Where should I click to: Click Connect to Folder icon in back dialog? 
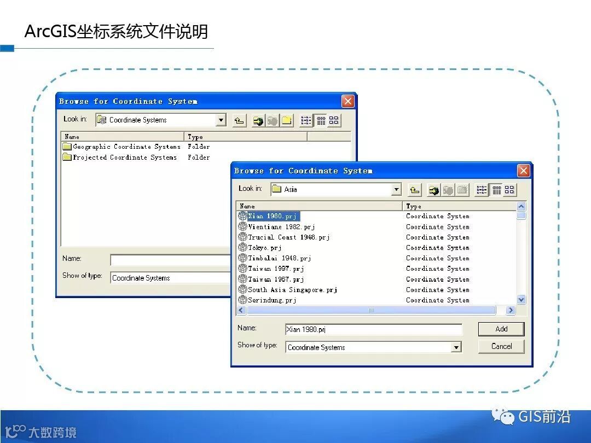pos(258,120)
